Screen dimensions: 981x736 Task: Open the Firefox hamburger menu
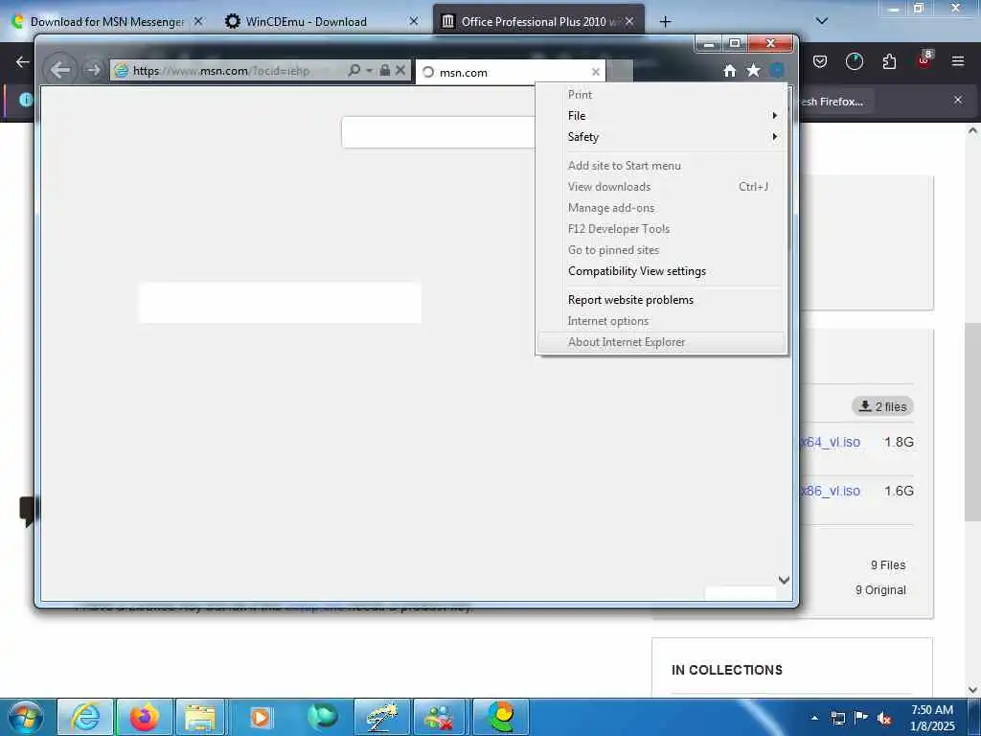pyautogui.click(x=958, y=61)
